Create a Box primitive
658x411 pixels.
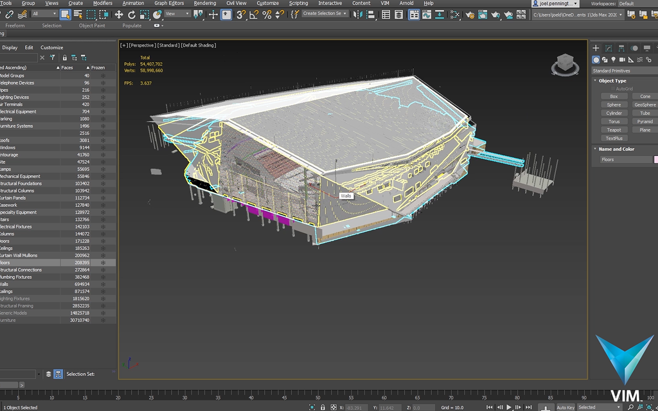point(613,96)
